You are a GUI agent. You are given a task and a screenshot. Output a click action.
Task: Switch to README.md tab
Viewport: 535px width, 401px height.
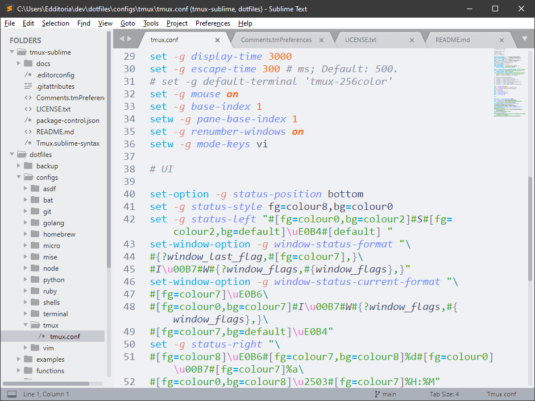pyautogui.click(x=453, y=40)
